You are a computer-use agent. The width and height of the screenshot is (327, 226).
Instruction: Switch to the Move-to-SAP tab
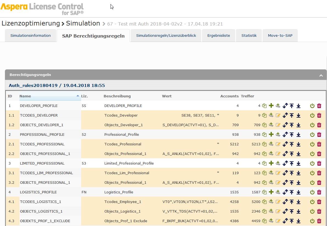click(280, 36)
